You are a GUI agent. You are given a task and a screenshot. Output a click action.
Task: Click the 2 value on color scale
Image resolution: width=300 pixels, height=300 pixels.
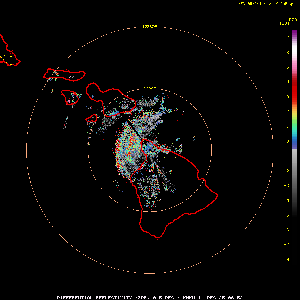(288, 112)
